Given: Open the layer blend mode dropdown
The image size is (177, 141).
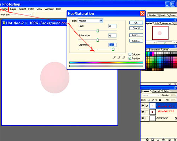Looking at the screenshot, I should 150,95.
